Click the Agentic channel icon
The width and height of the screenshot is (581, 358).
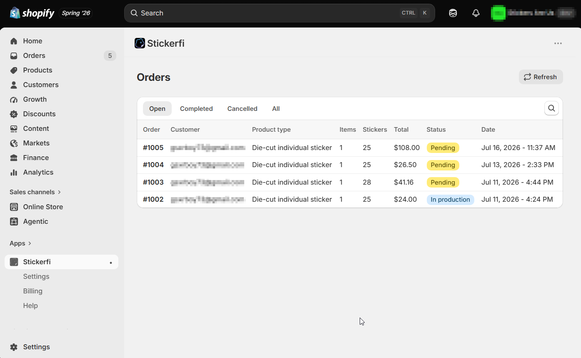click(x=14, y=221)
